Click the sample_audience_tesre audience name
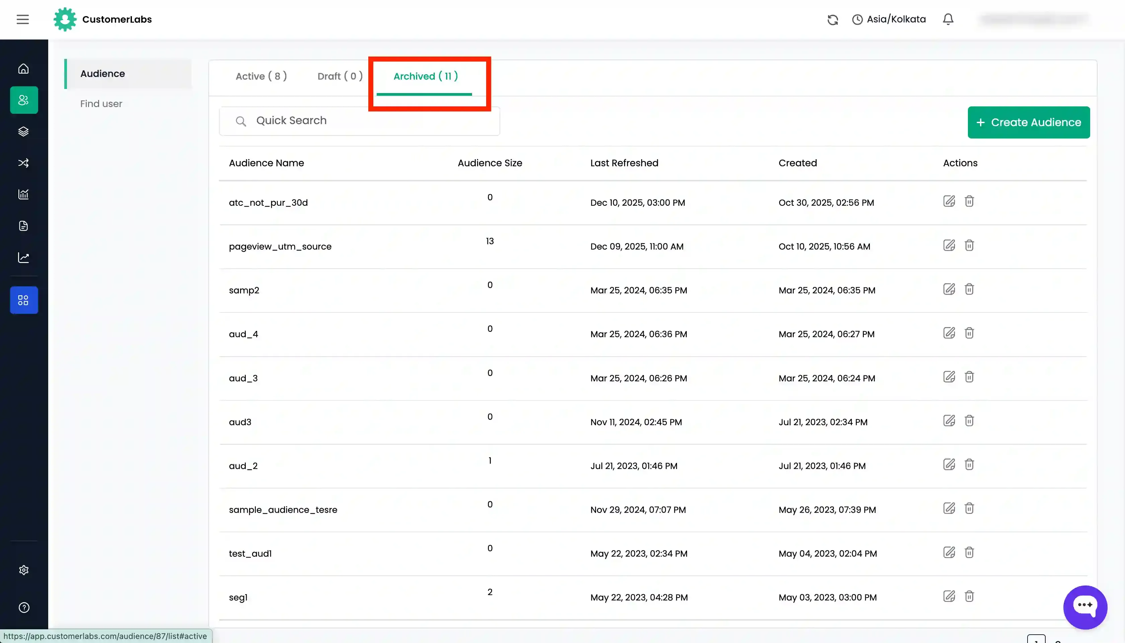This screenshot has width=1125, height=643. 283,510
